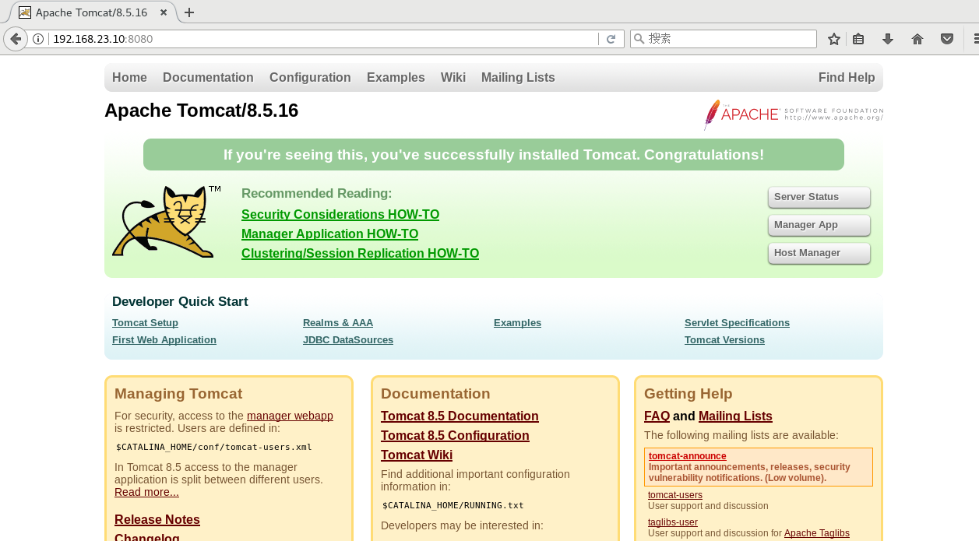Viewport: 979px width, 541px height.
Task: Open JDBC DataSources link
Action: pos(348,340)
